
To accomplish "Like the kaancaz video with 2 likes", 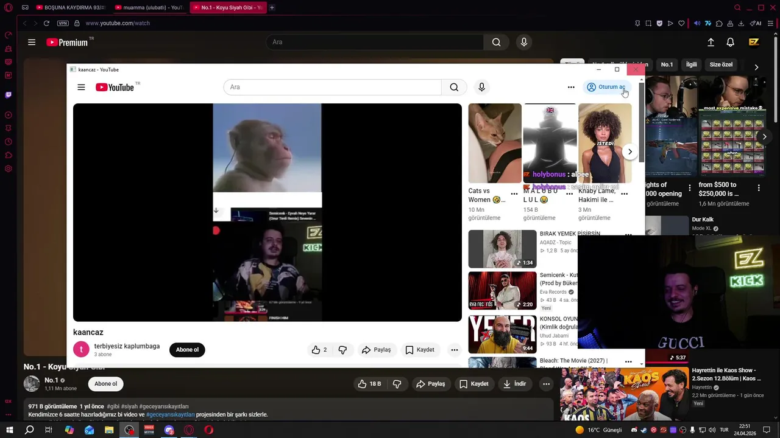I will click(320, 350).
